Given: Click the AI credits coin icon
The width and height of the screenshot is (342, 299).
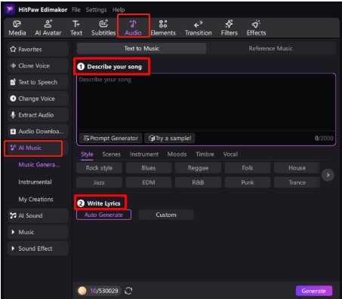Looking at the screenshot, I should pyautogui.click(x=82, y=291).
